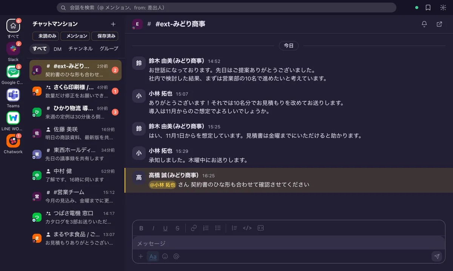Click the attachment plus icon below message box
Screen dimensions: 453x271
(x=141, y=256)
